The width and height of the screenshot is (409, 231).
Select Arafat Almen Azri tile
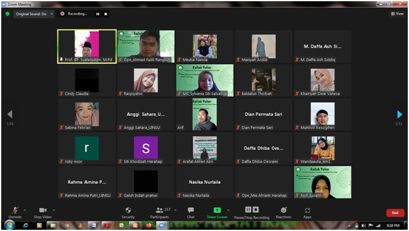pos(205,148)
